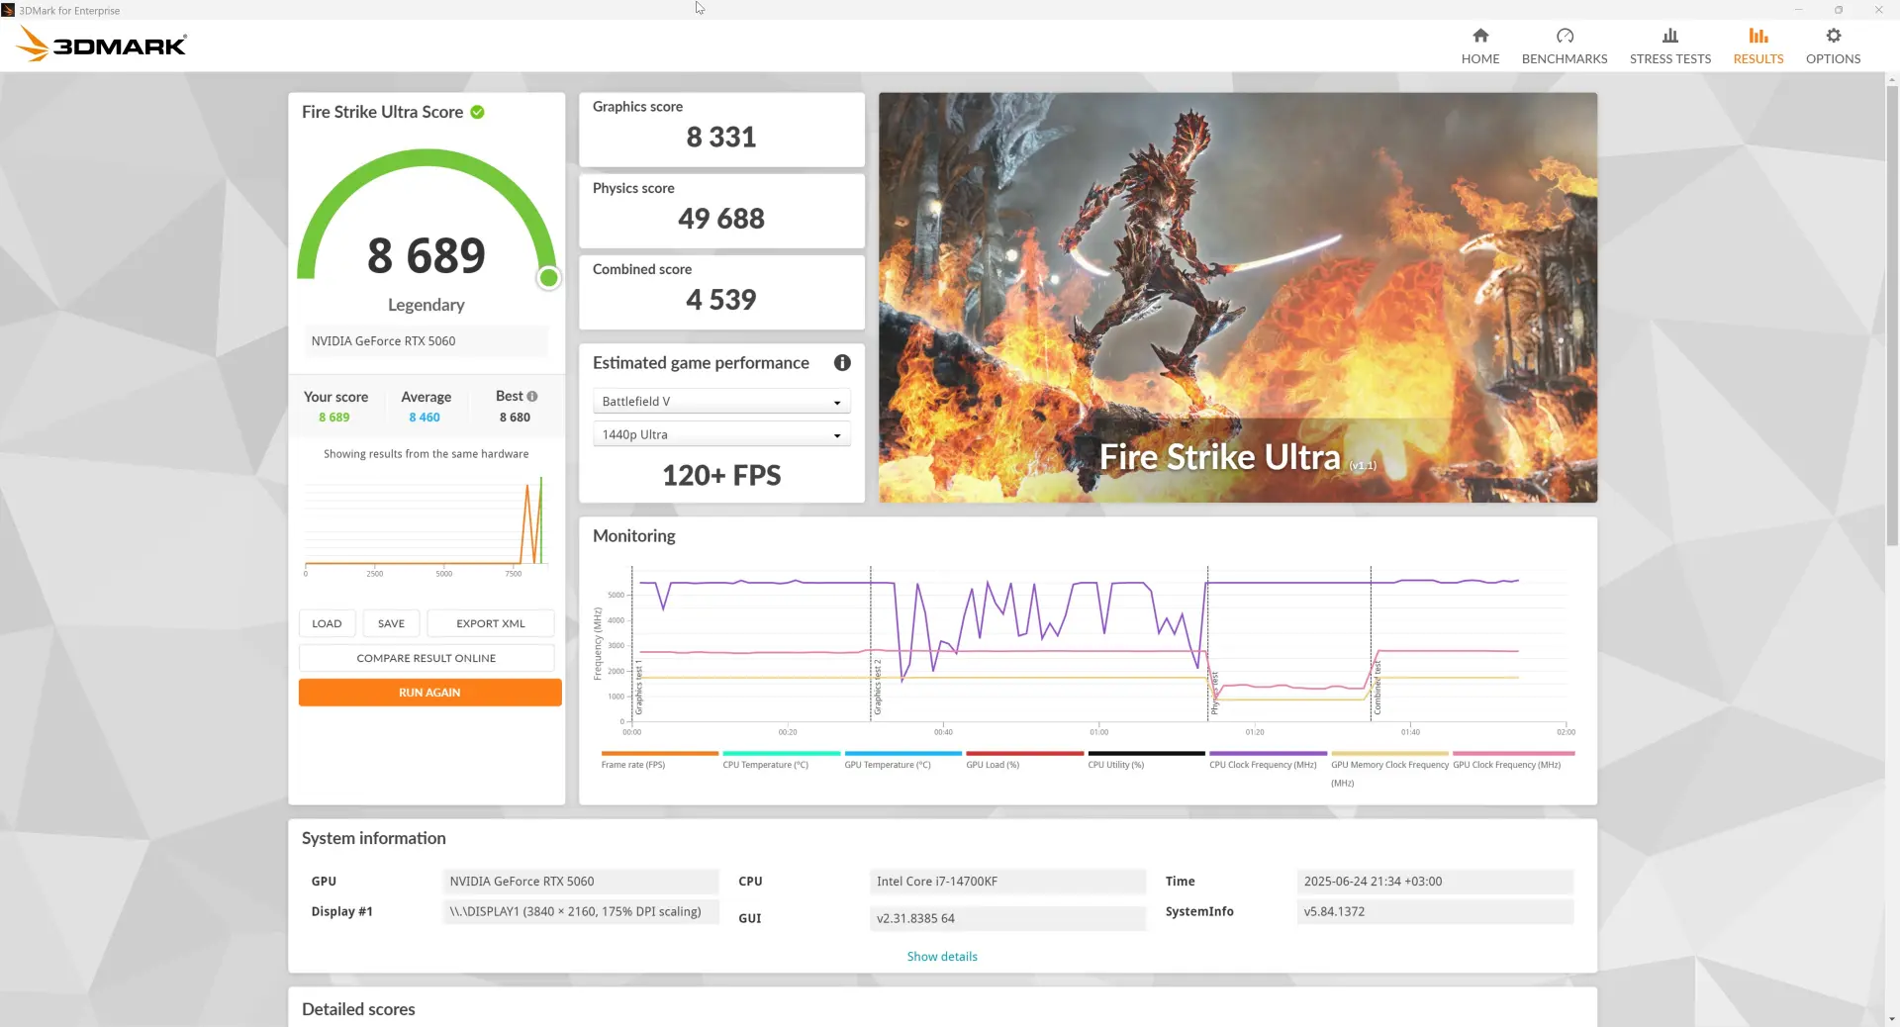Switch to BENCHMARKS tab label
1900x1027 pixels.
(1565, 59)
